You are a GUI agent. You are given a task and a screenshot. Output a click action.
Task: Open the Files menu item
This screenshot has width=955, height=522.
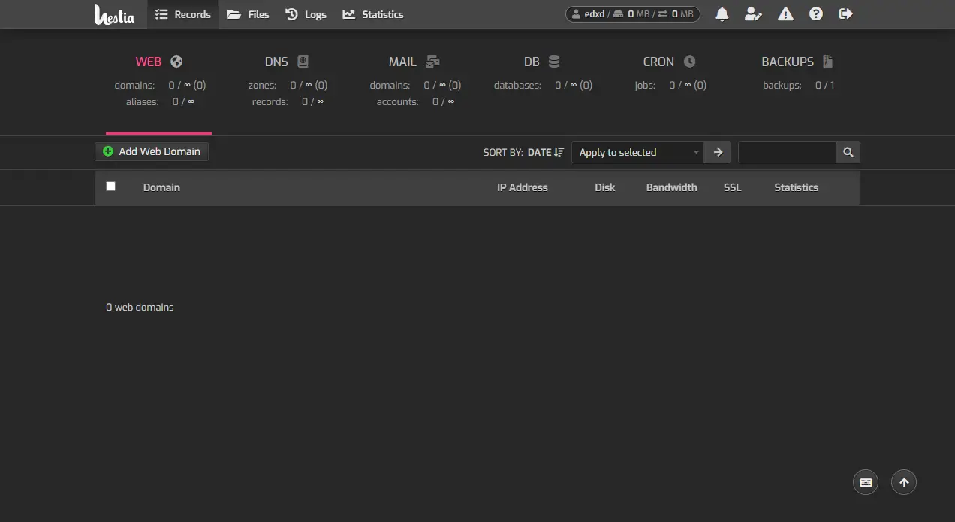pyautogui.click(x=248, y=14)
